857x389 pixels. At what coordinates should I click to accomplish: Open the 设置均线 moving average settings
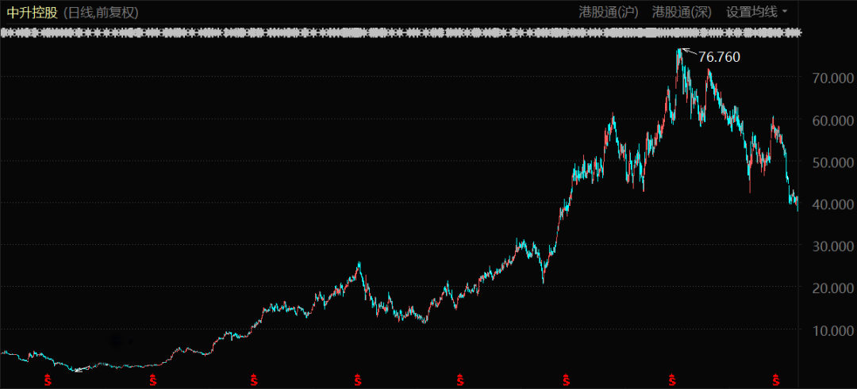752,12
